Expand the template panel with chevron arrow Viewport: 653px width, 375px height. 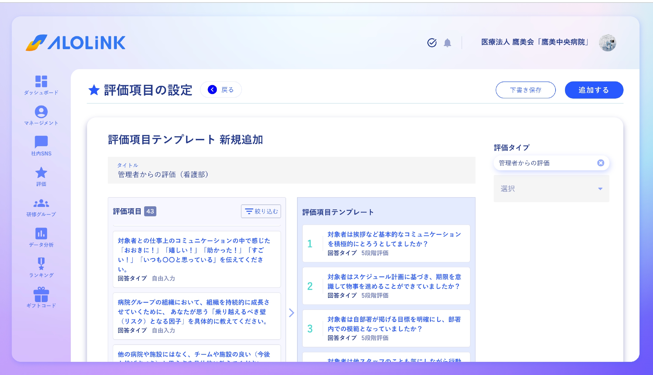(291, 313)
